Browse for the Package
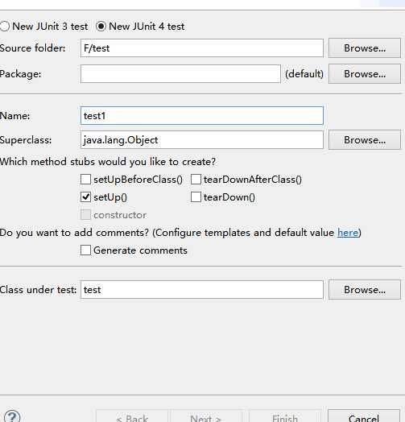 click(x=365, y=74)
